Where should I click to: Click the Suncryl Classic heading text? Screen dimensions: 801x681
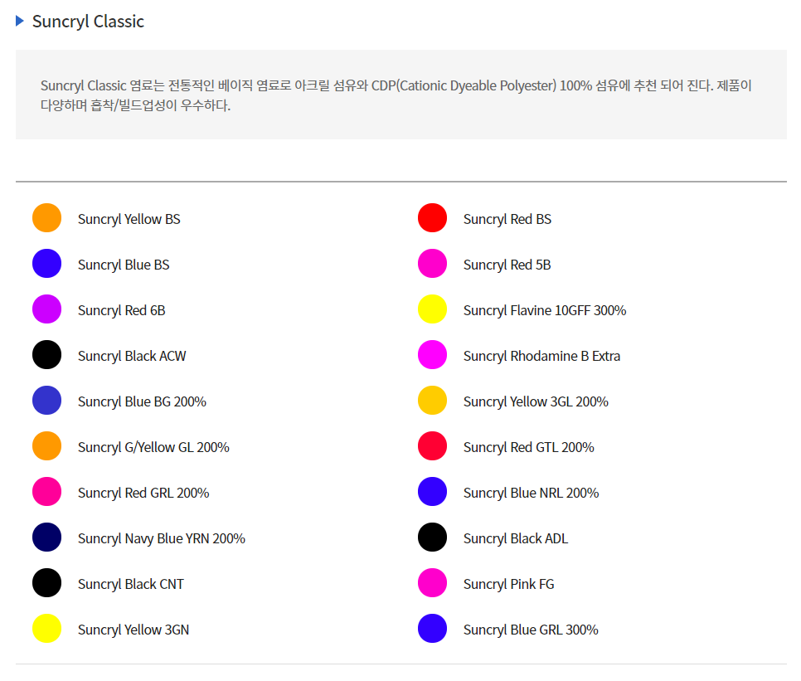click(88, 22)
